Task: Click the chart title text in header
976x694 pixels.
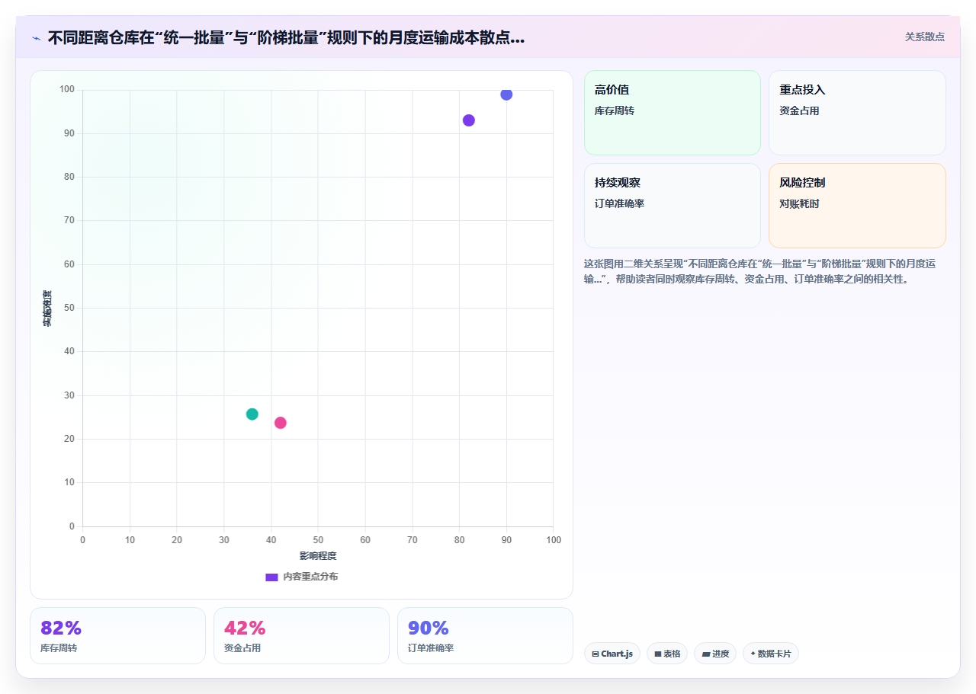Action: [x=286, y=38]
